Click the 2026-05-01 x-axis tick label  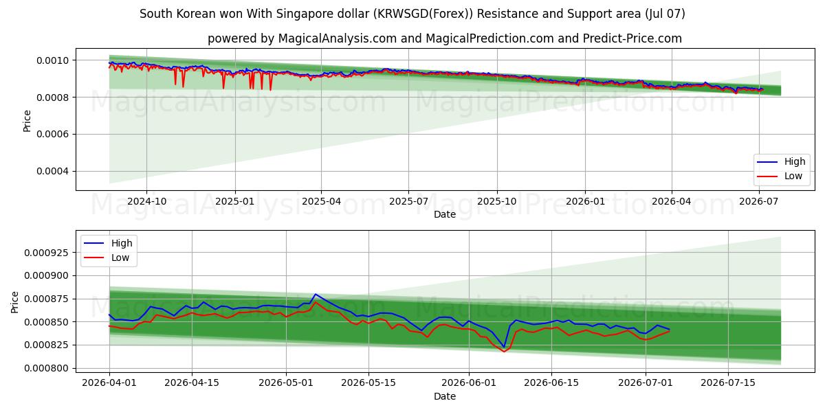click(285, 383)
